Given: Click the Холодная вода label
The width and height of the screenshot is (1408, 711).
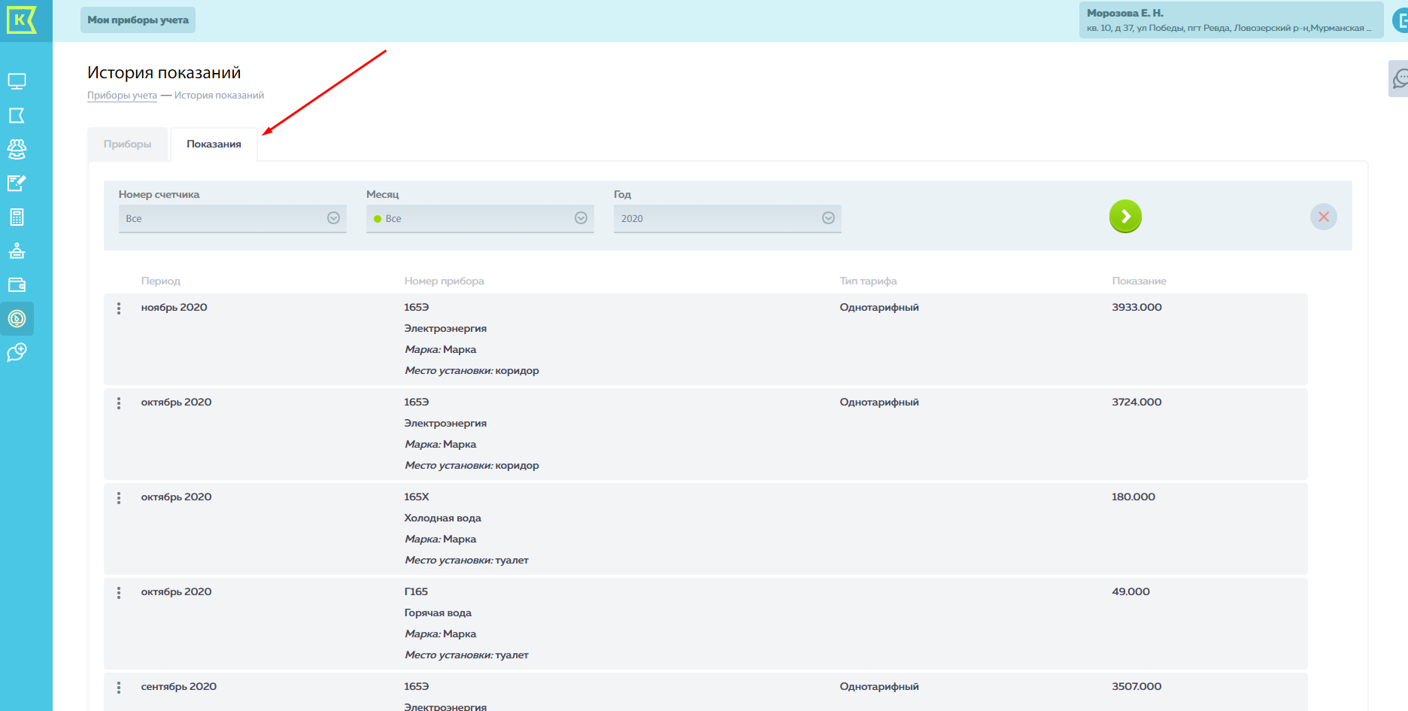Looking at the screenshot, I should click(x=442, y=518).
